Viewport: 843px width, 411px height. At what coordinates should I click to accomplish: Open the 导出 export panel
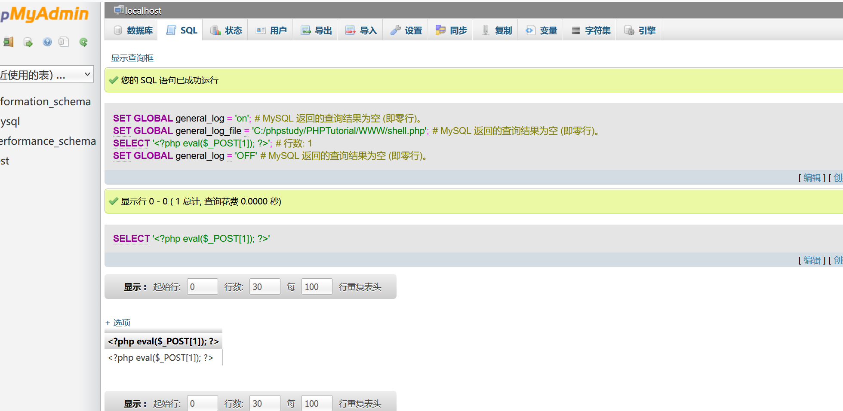coord(315,30)
